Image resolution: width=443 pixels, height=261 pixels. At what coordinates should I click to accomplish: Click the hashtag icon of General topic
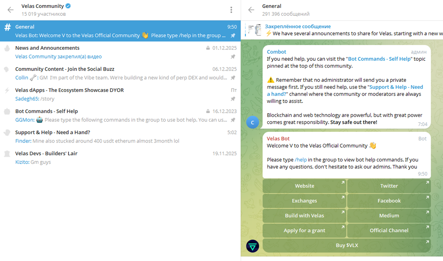[x=7, y=27]
